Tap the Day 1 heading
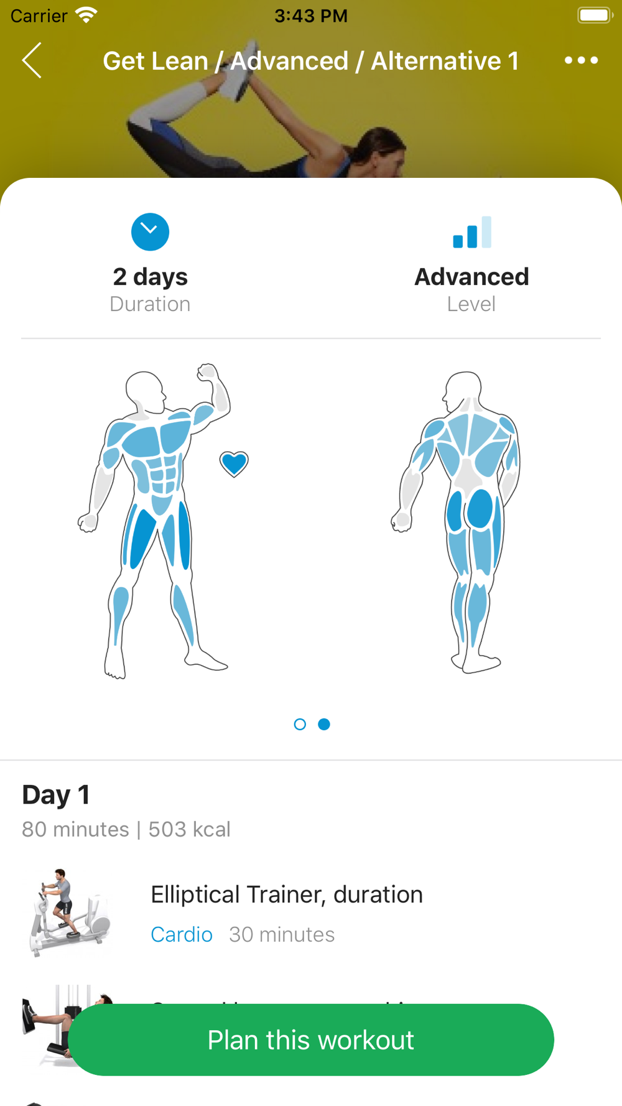The height and width of the screenshot is (1106, 622). click(x=56, y=794)
